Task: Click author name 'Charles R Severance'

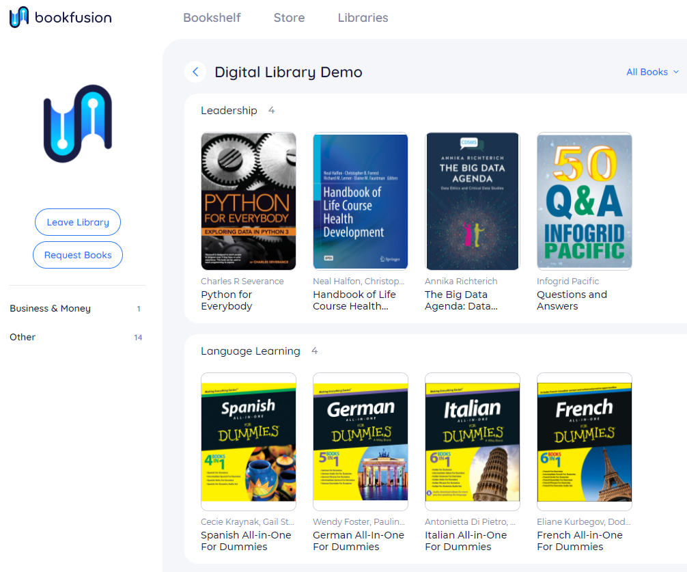Action: coord(242,281)
